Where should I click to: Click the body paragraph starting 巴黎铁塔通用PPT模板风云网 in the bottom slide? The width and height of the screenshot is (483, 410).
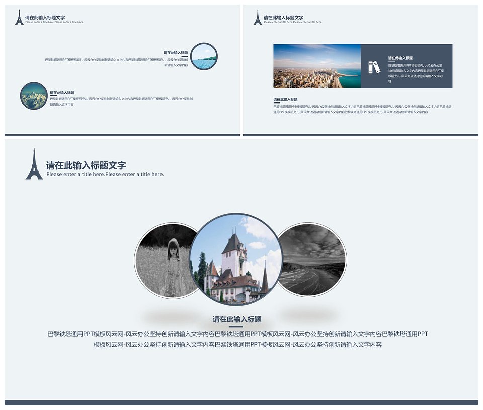click(x=237, y=339)
